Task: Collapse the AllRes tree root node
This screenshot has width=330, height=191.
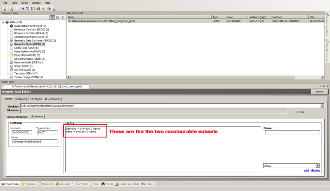Action: 2,22
